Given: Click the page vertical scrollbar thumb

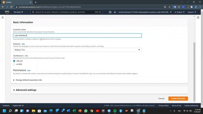Looking at the screenshot, I should tap(194, 72).
